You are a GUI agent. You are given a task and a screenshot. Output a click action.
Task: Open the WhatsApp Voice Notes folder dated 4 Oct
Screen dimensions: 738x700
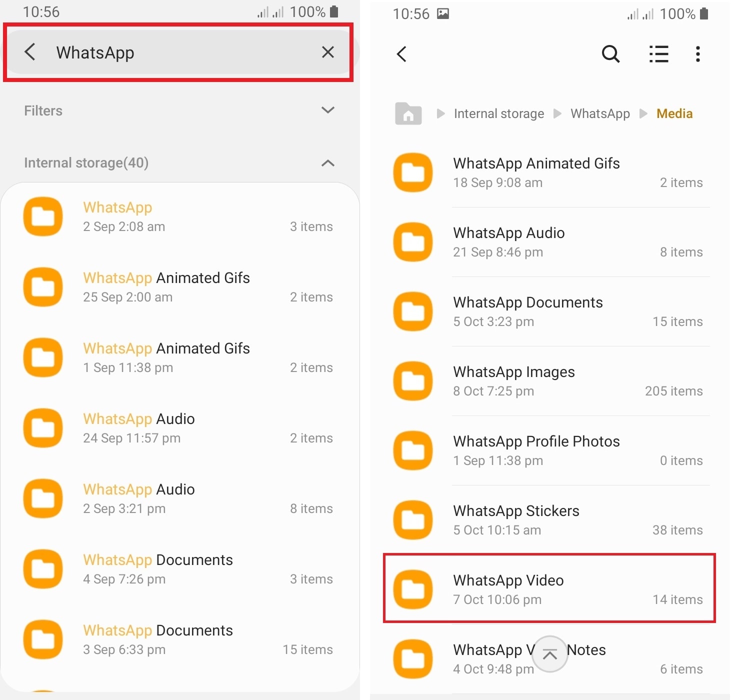(549, 659)
